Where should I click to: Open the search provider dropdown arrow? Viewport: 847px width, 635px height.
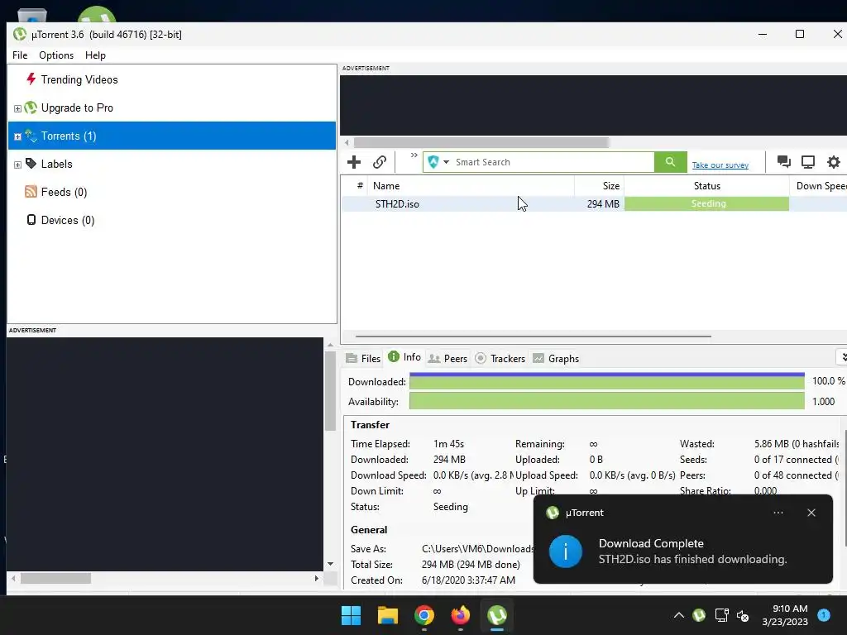pyautogui.click(x=446, y=162)
